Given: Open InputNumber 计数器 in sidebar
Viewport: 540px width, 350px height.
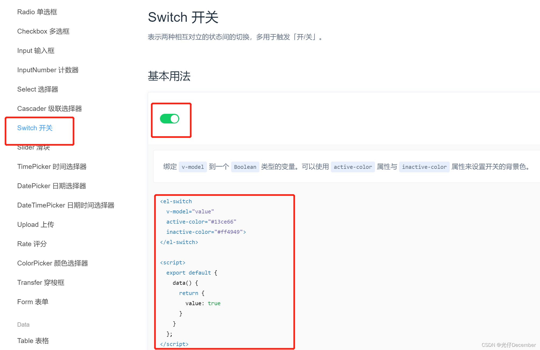Looking at the screenshot, I should click(x=48, y=70).
